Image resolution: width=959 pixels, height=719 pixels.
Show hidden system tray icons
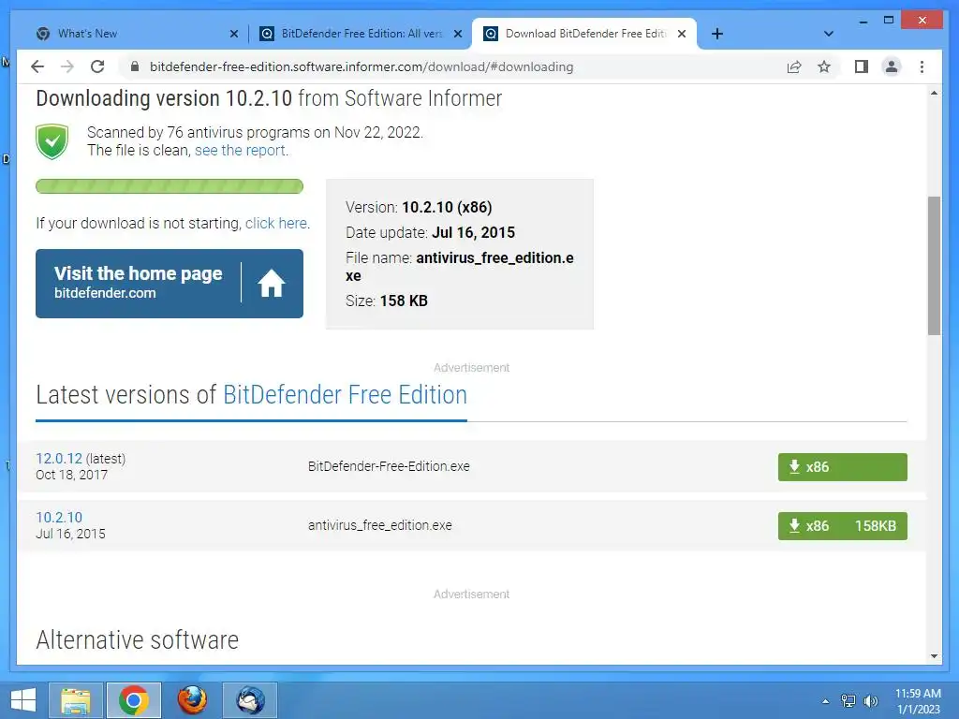(x=826, y=701)
